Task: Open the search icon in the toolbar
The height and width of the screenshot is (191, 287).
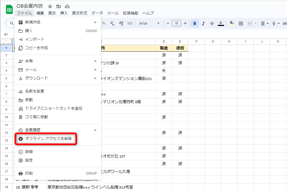Action: pos(12,23)
